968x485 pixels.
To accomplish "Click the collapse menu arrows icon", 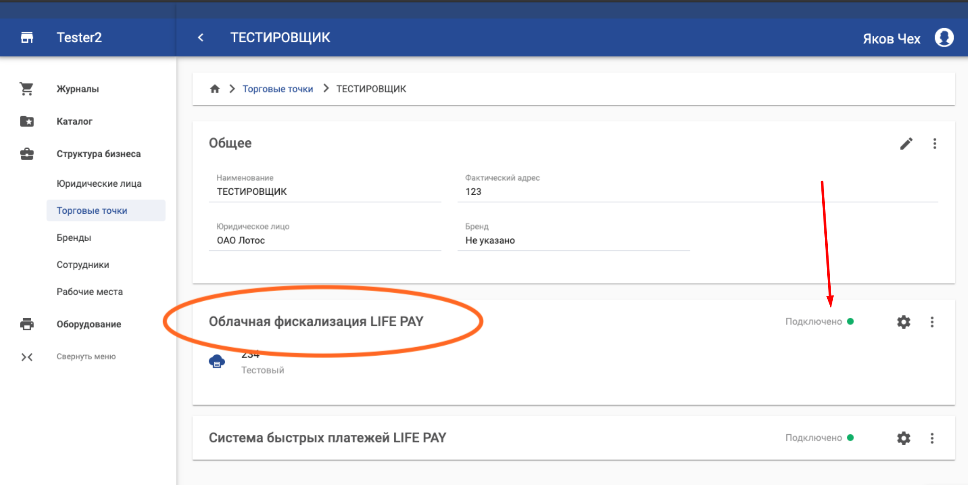I will 27,357.
